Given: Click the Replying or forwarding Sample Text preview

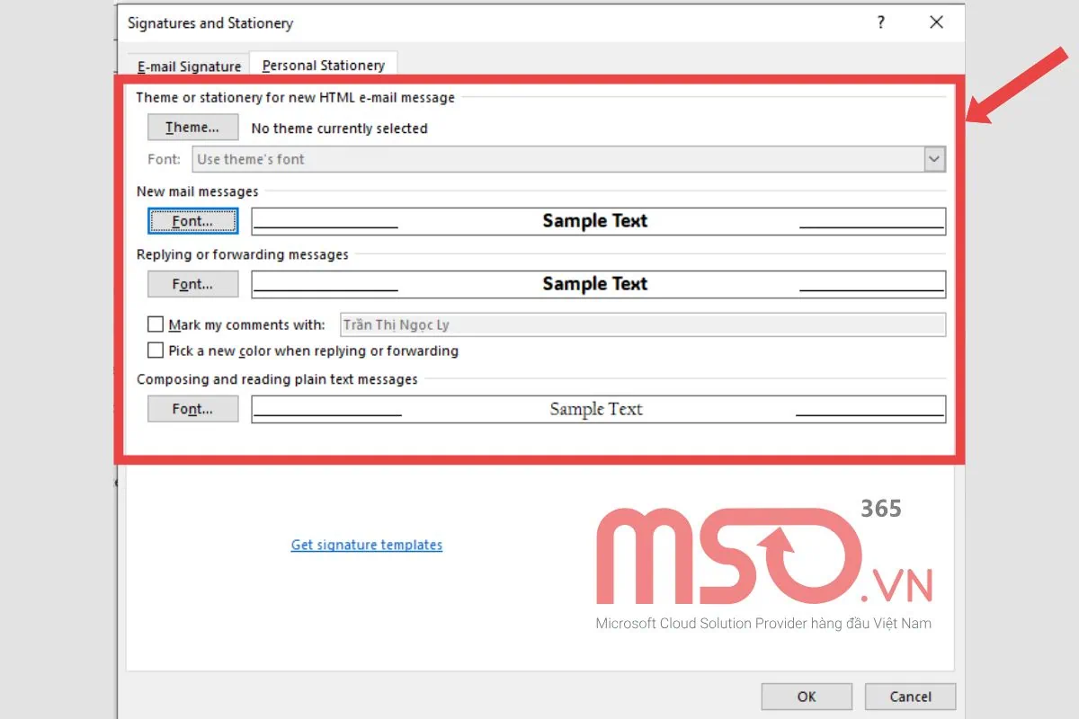Looking at the screenshot, I should [597, 284].
